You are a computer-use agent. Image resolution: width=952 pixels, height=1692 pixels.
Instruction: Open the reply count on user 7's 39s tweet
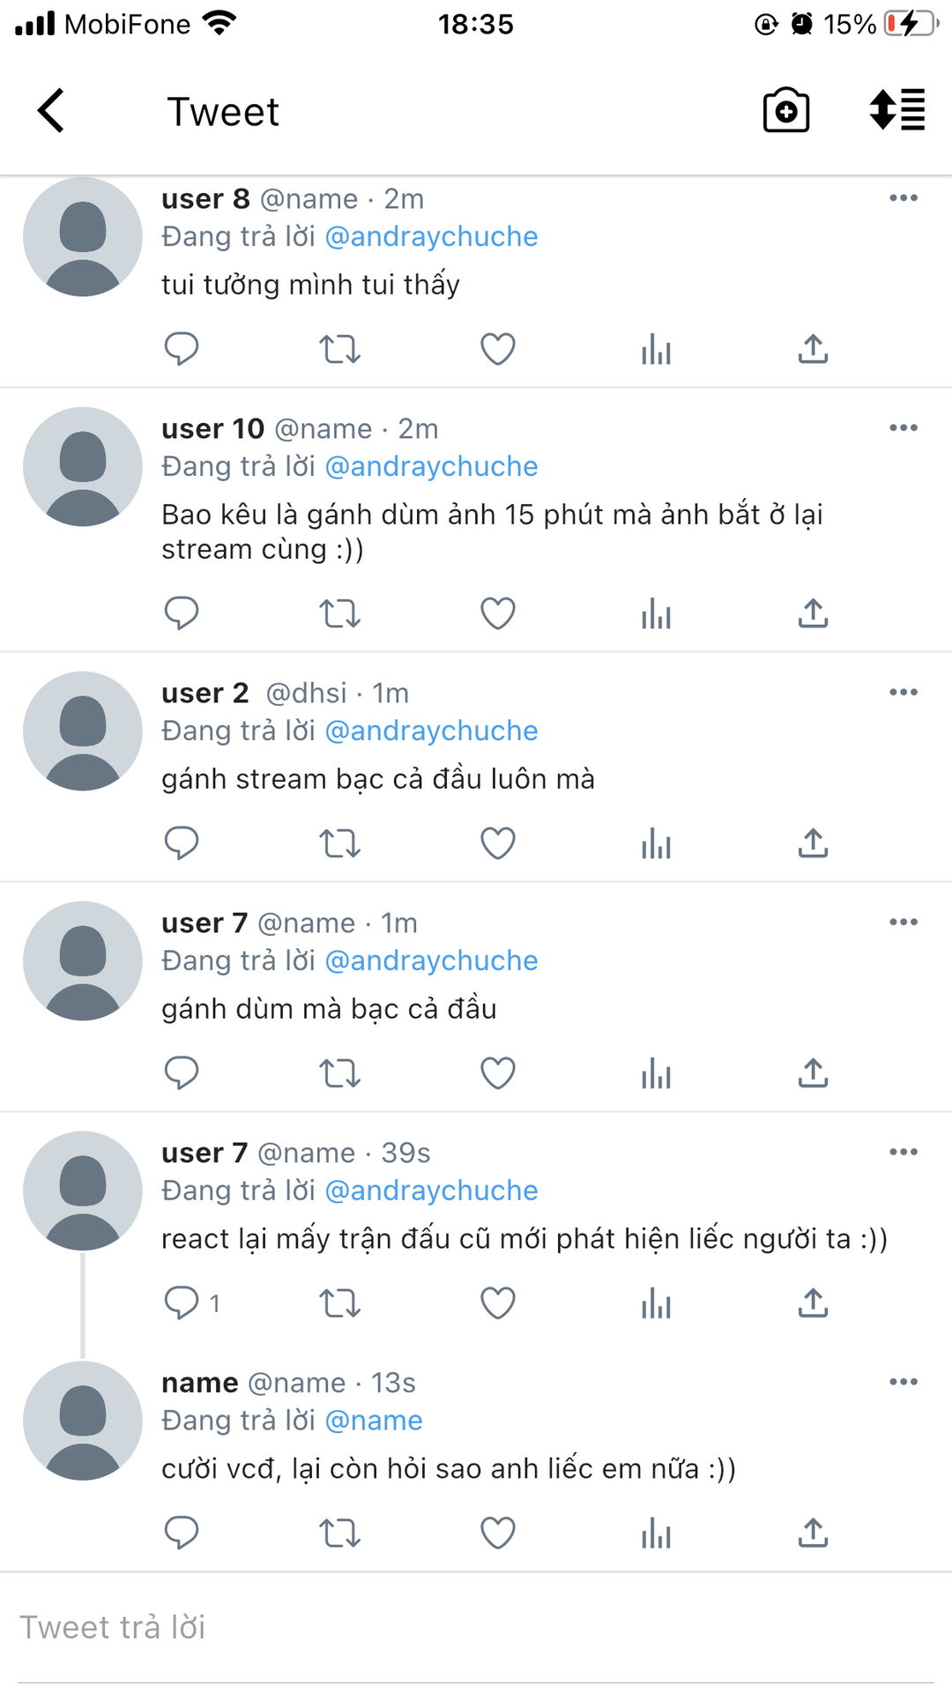pos(192,1302)
